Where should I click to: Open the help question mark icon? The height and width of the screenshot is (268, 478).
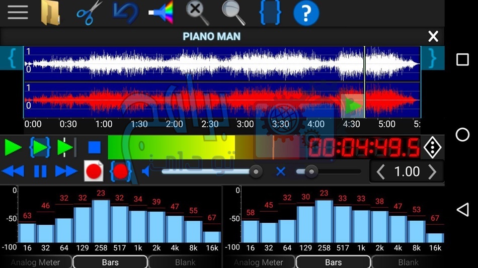(x=306, y=13)
